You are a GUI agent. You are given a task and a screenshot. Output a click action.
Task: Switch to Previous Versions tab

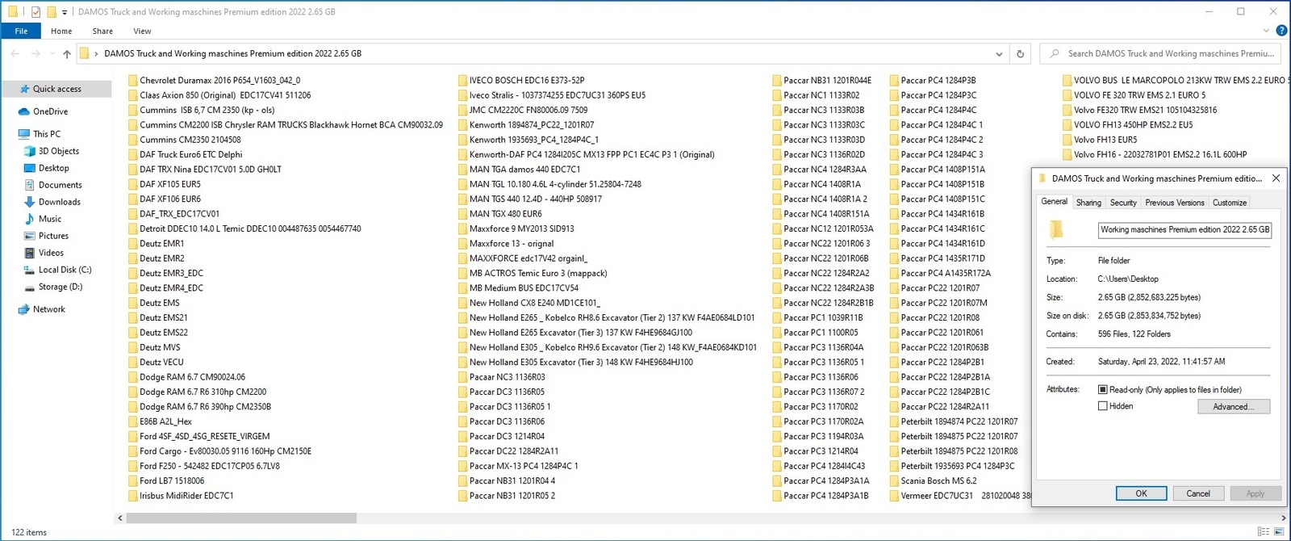click(x=1175, y=203)
